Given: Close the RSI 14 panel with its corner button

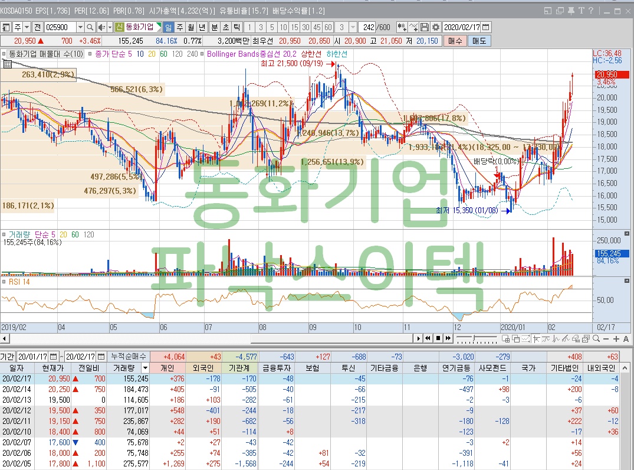Looking at the screenshot, I should 627,280.
